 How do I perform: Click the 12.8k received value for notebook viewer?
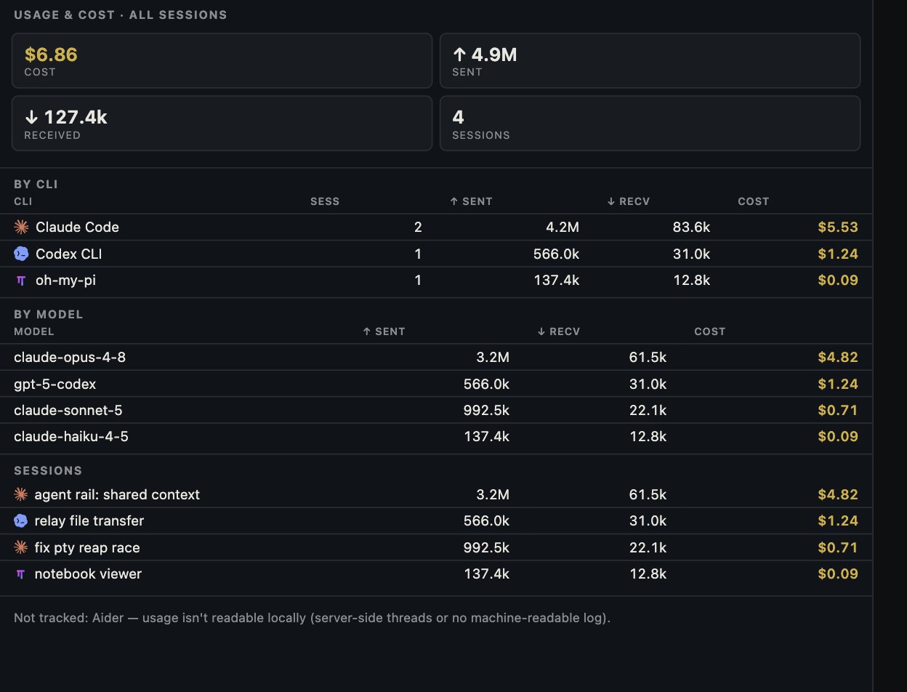point(648,574)
